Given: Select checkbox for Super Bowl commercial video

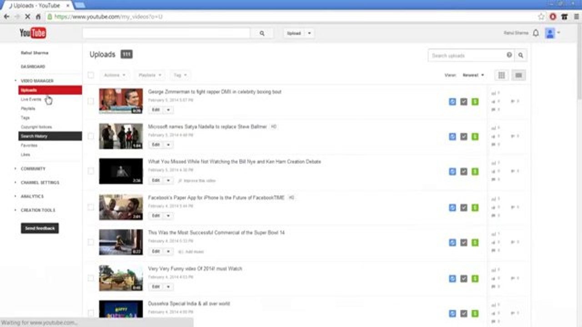Looking at the screenshot, I should pyautogui.click(x=91, y=242).
